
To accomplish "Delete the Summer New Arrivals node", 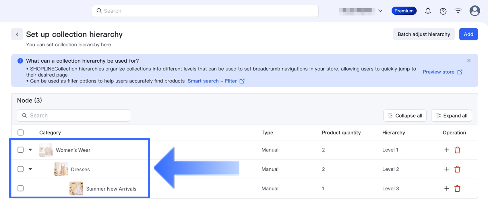I will [x=457, y=189].
